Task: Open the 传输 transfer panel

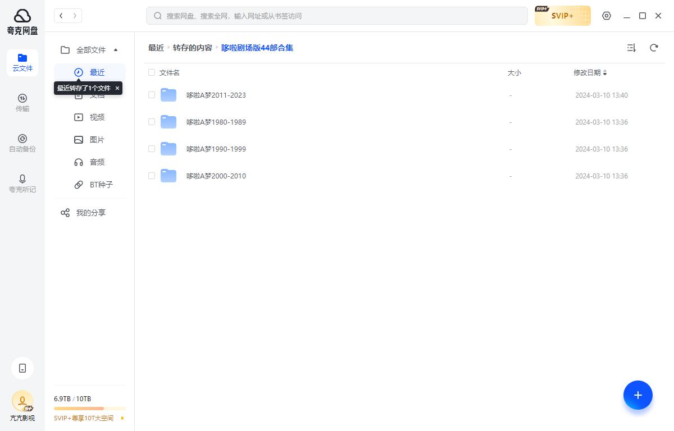Action: coord(22,102)
